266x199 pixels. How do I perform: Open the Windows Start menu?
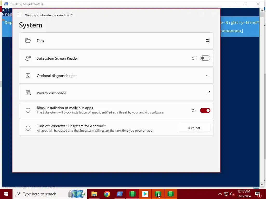pyautogui.click(x=6, y=194)
